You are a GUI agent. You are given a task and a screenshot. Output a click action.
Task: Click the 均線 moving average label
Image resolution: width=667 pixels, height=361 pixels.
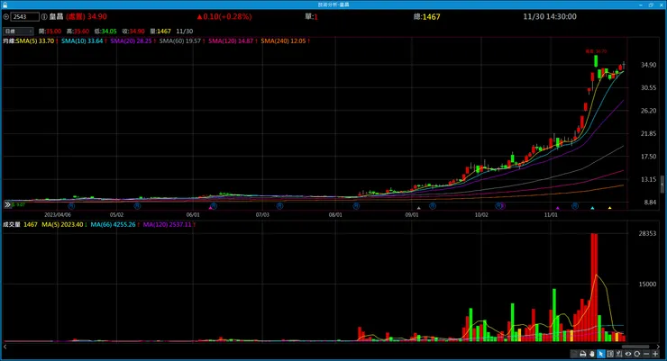8,41
